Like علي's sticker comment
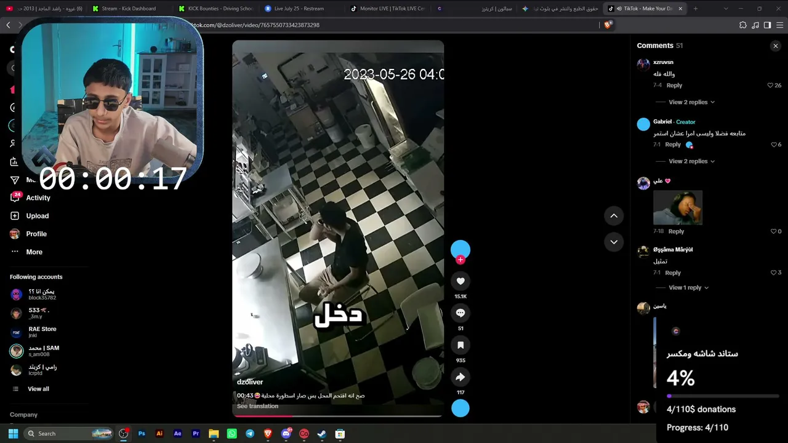Viewport: 788px width, 443px height. click(x=774, y=231)
